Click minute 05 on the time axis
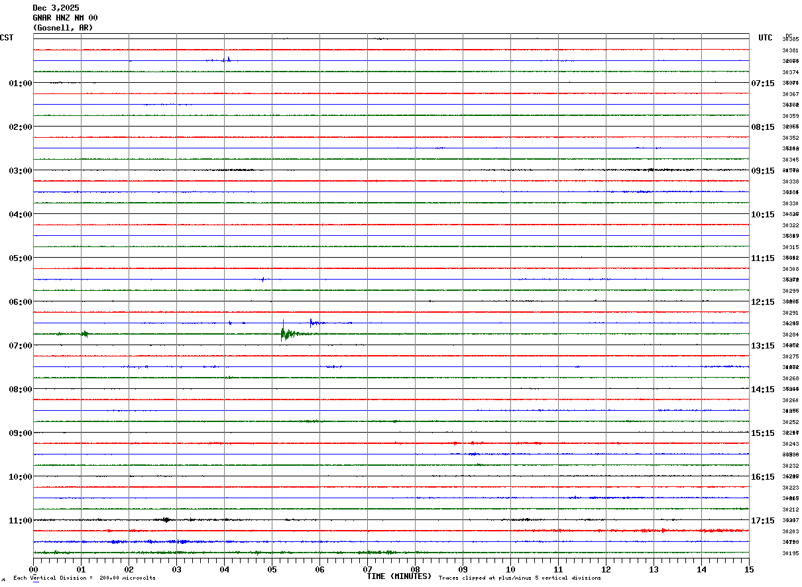 pyautogui.click(x=272, y=569)
